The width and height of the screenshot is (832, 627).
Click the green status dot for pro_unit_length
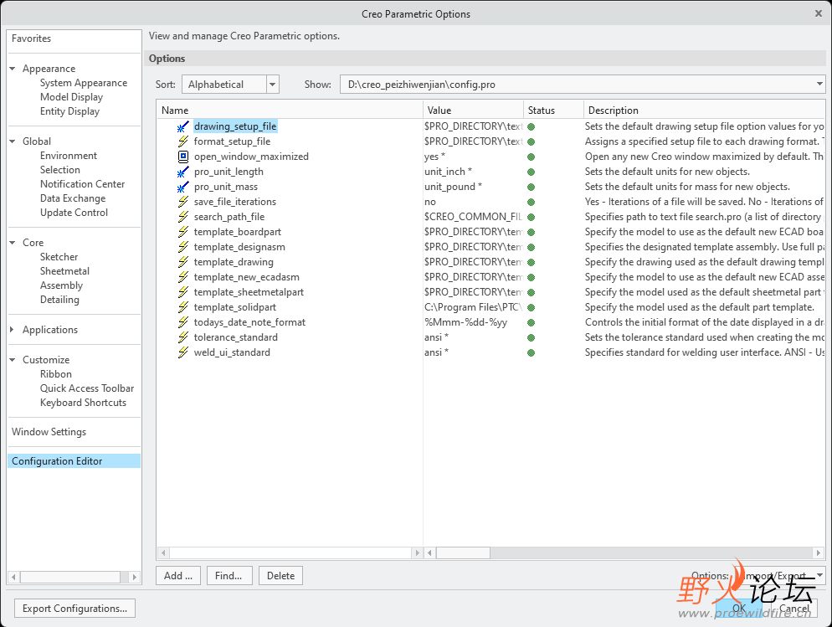click(531, 172)
